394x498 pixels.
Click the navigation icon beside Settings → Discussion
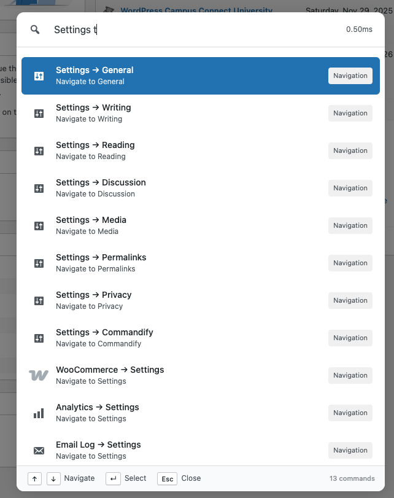(x=39, y=188)
